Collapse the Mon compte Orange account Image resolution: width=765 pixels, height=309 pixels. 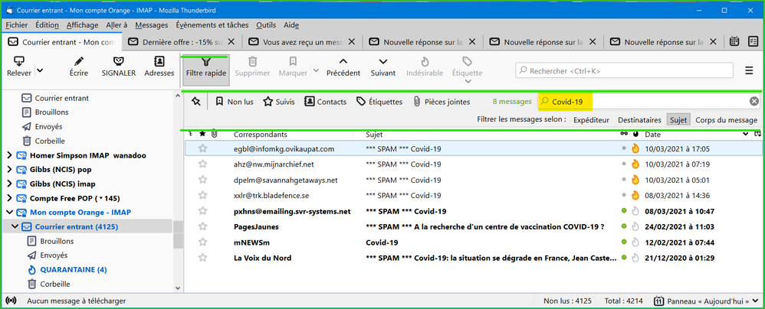[x=9, y=213]
